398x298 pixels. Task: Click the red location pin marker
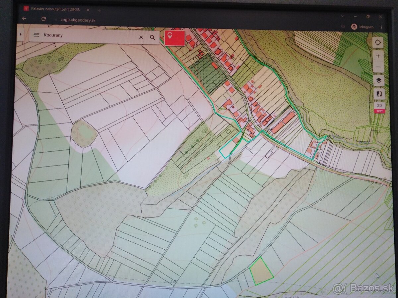[174, 37]
